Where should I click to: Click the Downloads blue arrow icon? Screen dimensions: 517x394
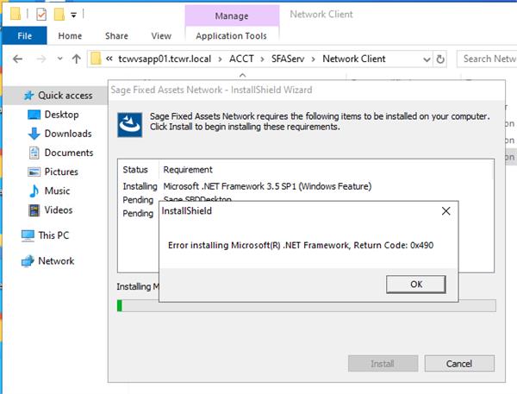[x=34, y=134]
